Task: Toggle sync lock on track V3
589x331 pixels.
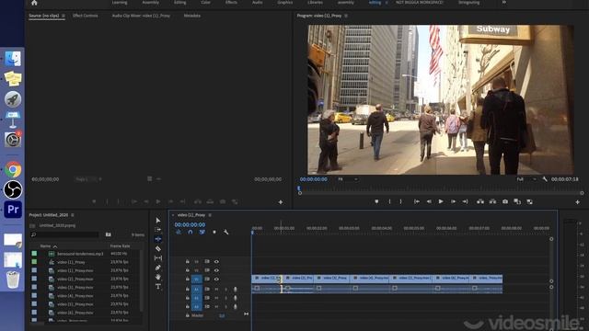Action: pyautogui.click(x=207, y=261)
